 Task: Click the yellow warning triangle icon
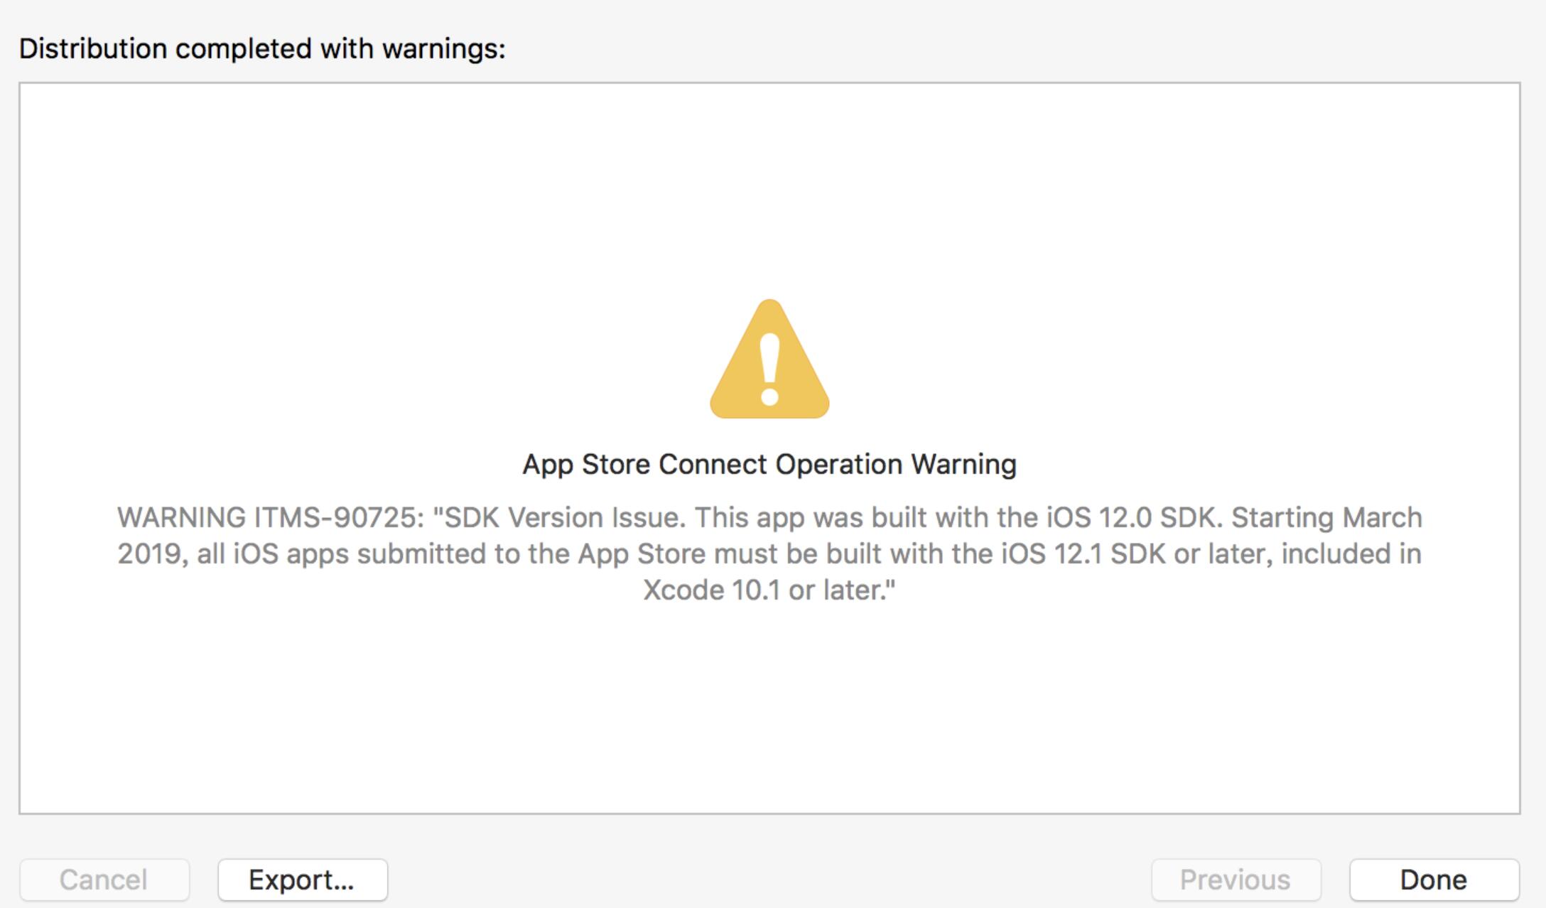tap(769, 359)
